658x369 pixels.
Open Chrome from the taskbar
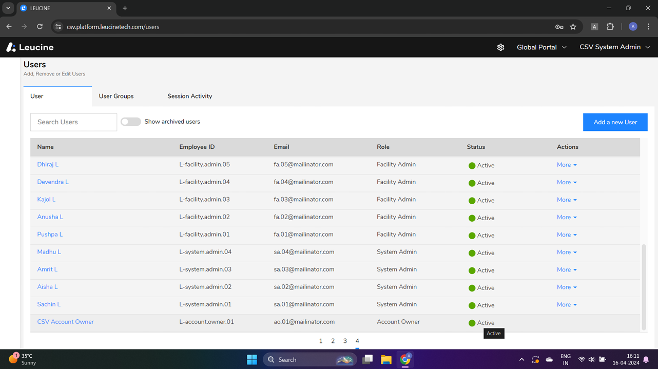405,359
